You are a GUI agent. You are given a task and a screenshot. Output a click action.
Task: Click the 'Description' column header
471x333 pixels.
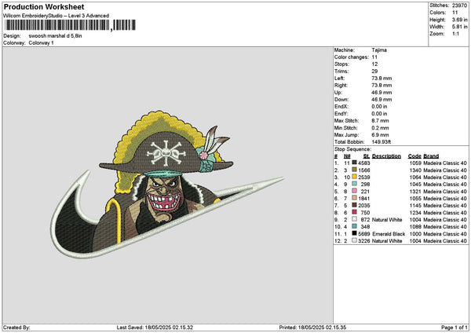386,156
